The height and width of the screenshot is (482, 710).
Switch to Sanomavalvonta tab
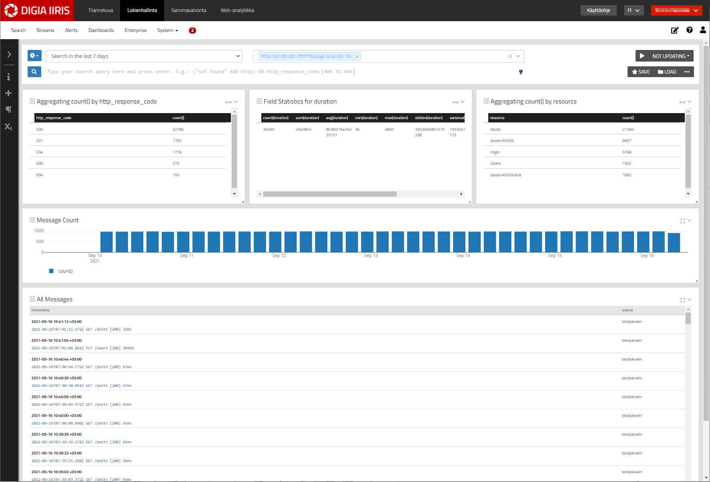pyautogui.click(x=189, y=10)
